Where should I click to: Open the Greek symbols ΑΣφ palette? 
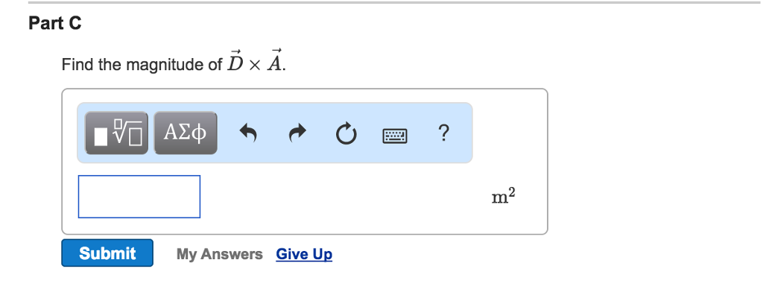186,133
